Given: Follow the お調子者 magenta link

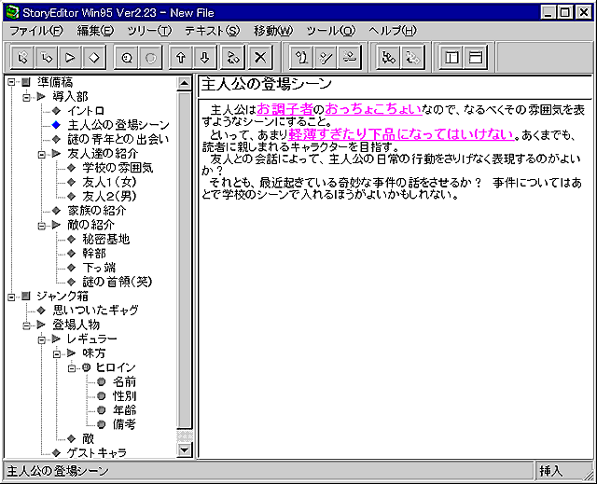Looking at the screenshot, I should pyautogui.click(x=285, y=109).
